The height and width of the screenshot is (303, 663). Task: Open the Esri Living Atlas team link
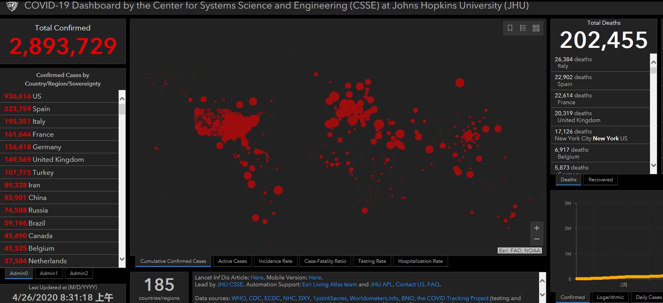[329, 284]
